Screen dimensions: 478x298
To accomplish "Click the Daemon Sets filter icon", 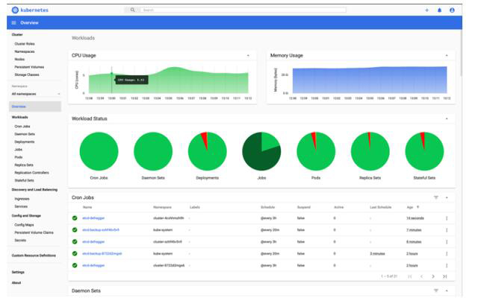I will coord(436,291).
